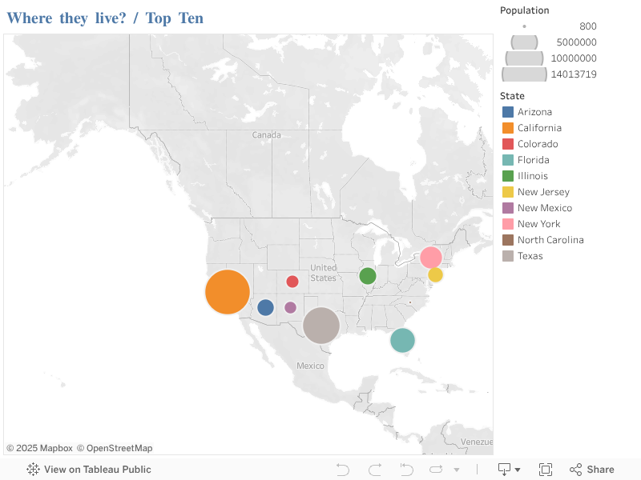641x480 pixels.
Task: Click the 14013719 size legend entry
Action: tap(550, 74)
